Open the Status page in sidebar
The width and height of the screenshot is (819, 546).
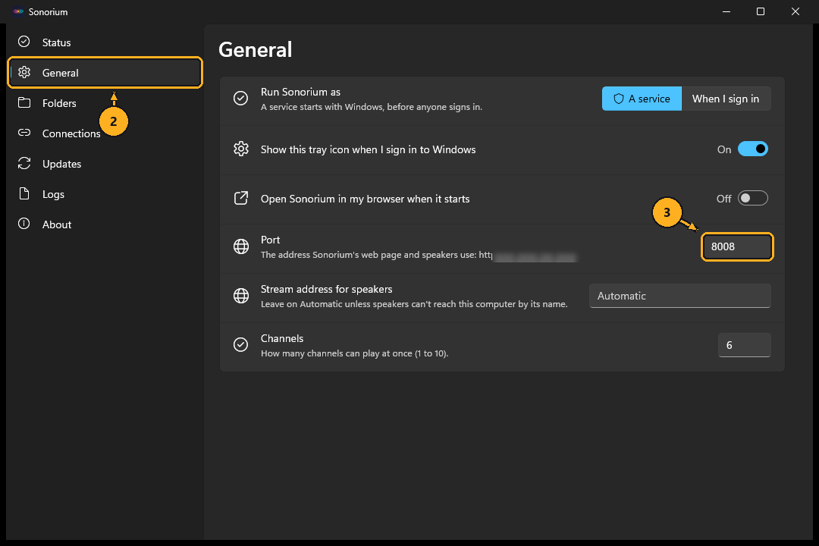click(105, 42)
